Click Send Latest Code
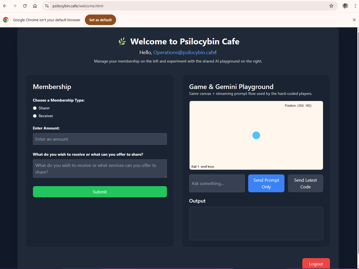This screenshot has height=269, width=359. (x=305, y=183)
